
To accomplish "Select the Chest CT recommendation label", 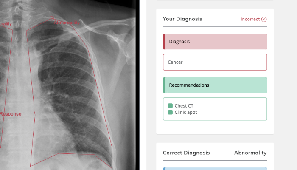I will click(x=184, y=106).
